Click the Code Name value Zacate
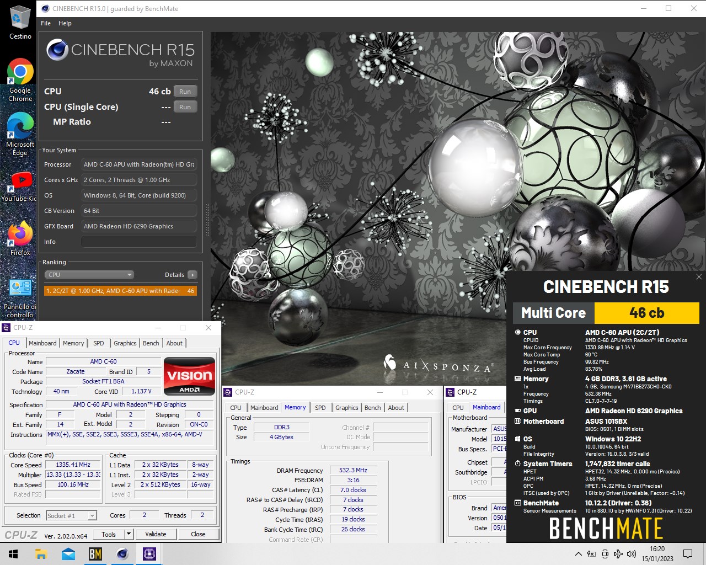The width and height of the screenshot is (706, 565). [76, 372]
